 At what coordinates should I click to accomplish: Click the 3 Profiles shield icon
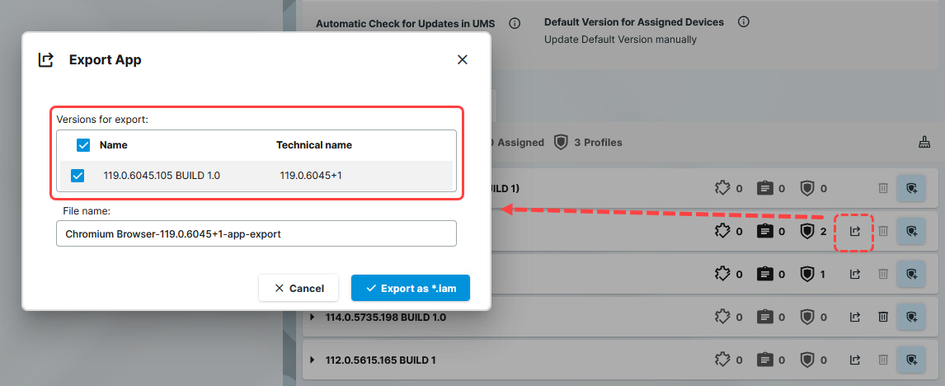pos(561,143)
